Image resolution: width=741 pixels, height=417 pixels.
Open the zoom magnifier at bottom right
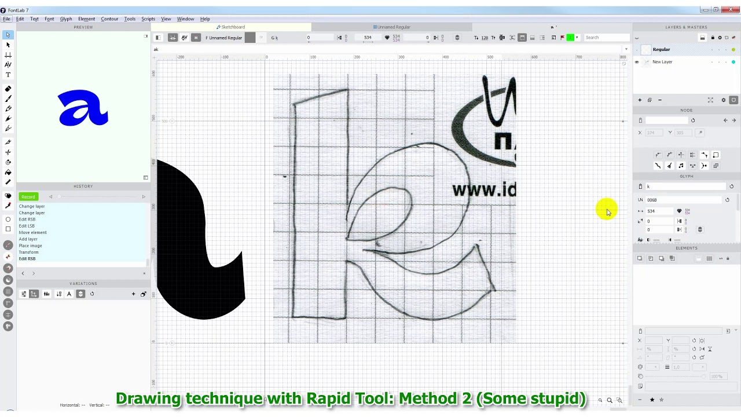[610, 400]
